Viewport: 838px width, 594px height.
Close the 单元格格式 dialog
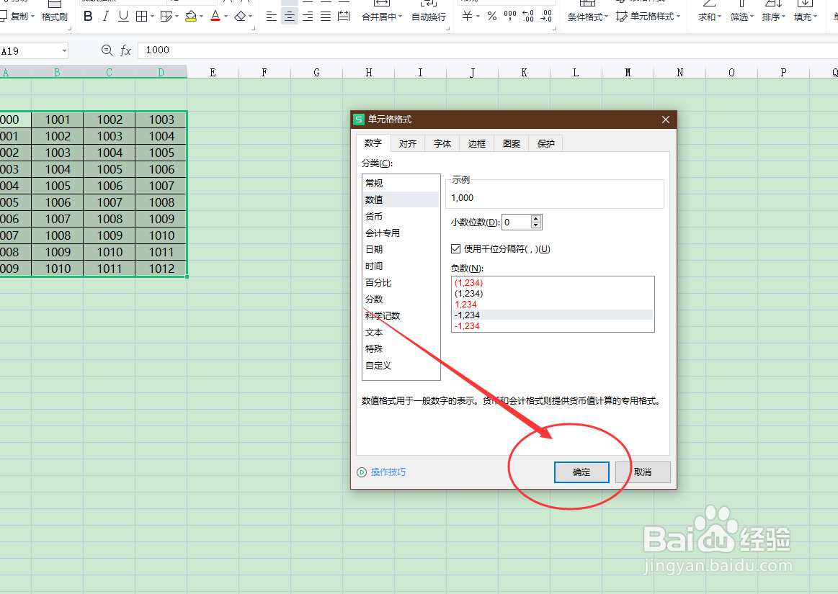[x=665, y=120]
